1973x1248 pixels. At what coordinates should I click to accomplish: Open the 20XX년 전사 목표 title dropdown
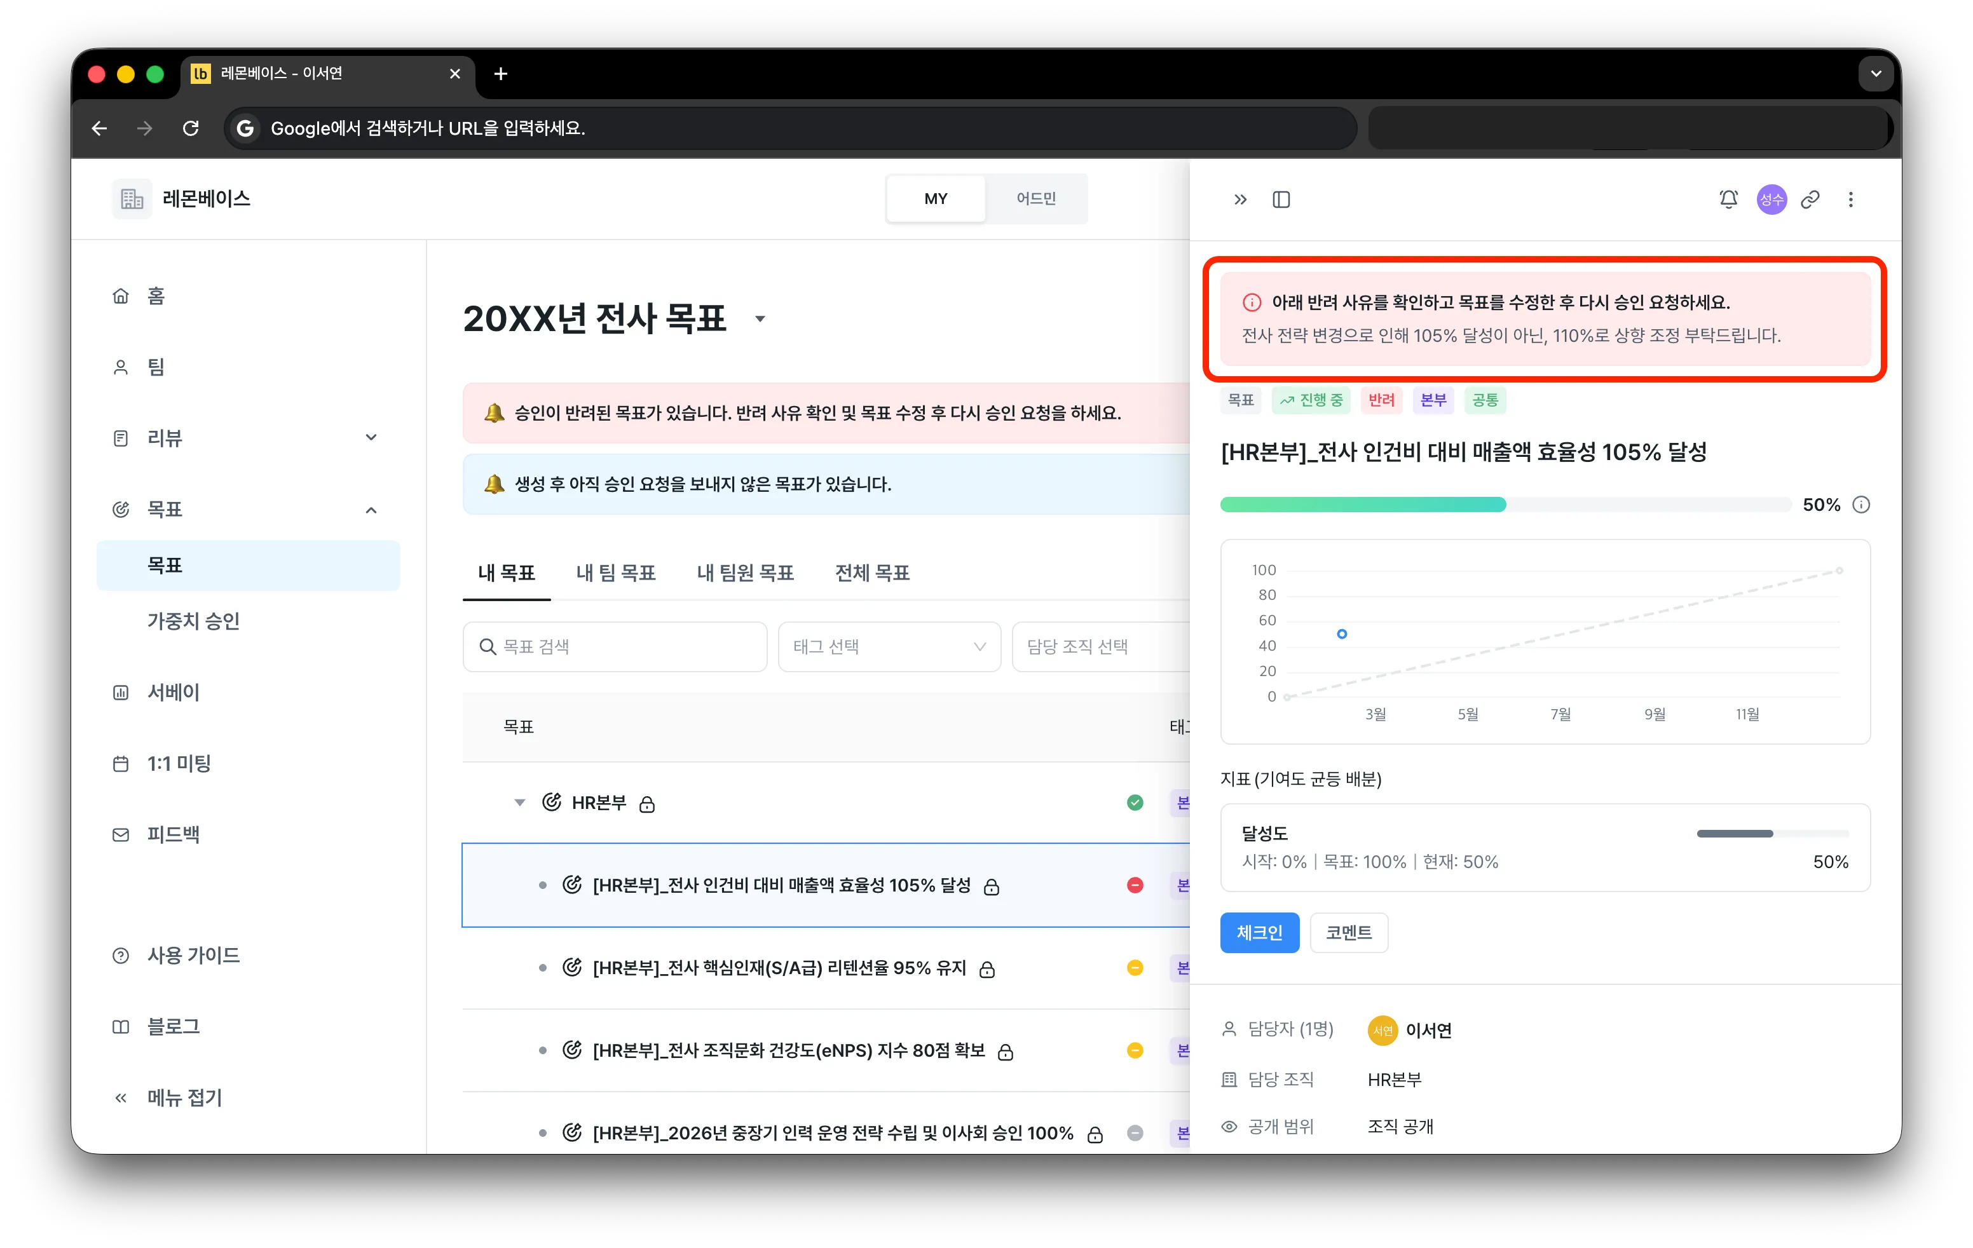coord(760,318)
